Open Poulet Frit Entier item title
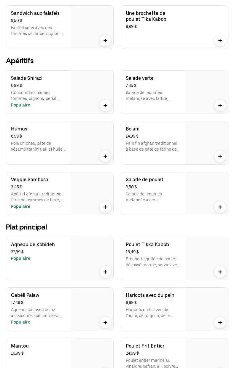This screenshot has width=240, height=368. [145, 346]
